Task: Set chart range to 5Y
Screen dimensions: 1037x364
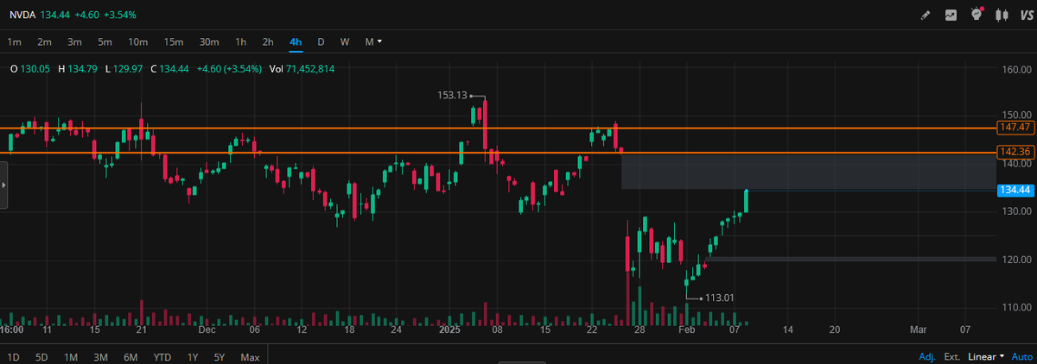Action: click(x=219, y=357)
